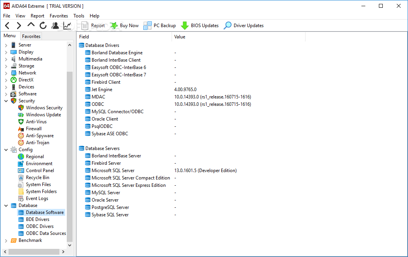
Task: Open PC Backup from the toolbar
Action: 160,26
